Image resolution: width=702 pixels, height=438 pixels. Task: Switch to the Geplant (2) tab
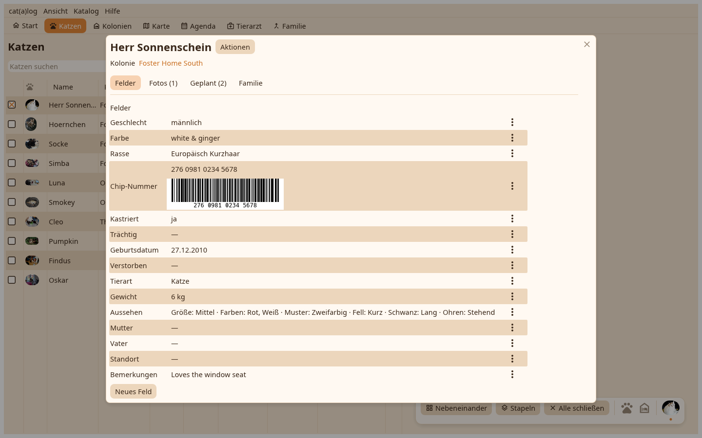208,83
